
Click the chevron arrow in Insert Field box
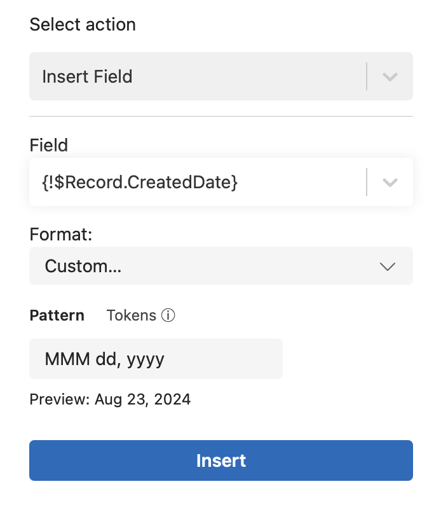point(390,77)
